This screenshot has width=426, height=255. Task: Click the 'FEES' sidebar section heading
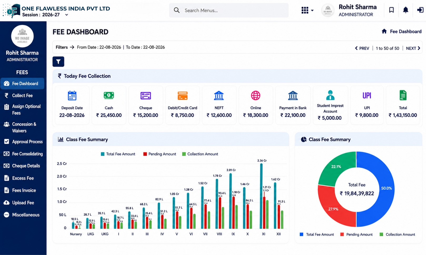click(x=22, y=72)
